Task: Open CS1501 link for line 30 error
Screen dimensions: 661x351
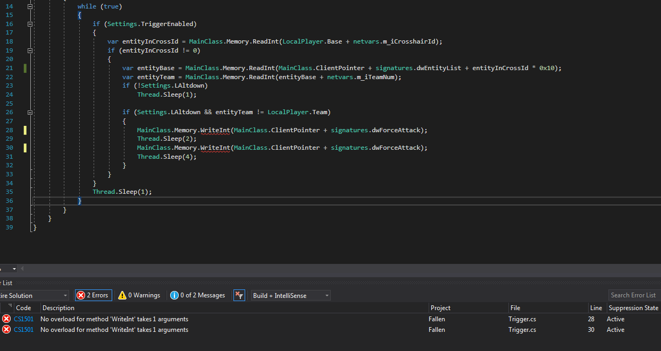Action: 23,330
